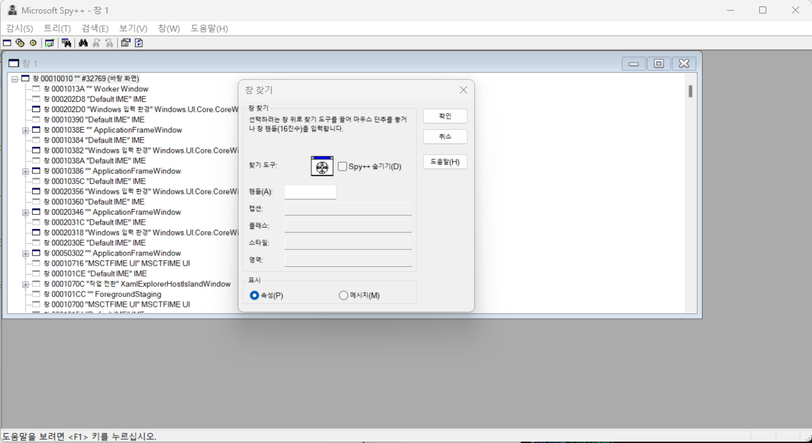
Task: Select row 창 00010700 "MSCTFIME UI"
Action: pyautogui.click(x=116, y=305)
